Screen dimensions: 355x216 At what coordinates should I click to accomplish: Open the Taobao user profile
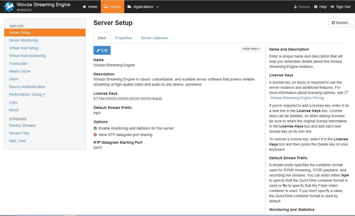302,7
